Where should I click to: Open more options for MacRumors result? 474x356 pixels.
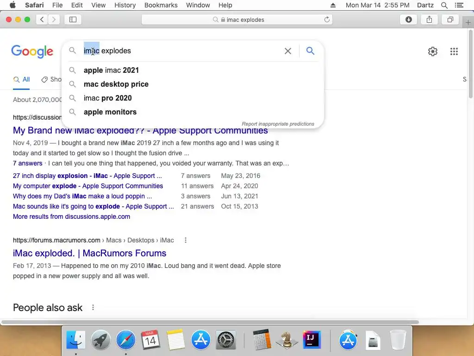coord(186,240)
